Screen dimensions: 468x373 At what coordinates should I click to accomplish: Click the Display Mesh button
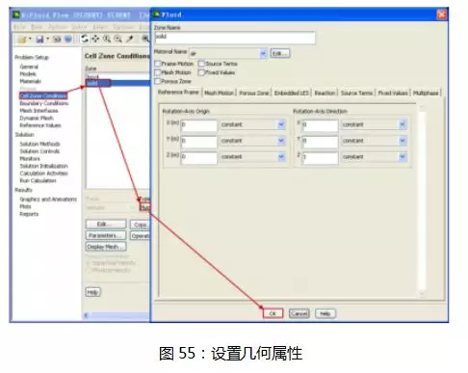coord(106,247)
